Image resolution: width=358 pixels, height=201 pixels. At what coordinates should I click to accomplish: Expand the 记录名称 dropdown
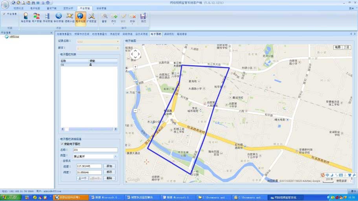[117, 41]
